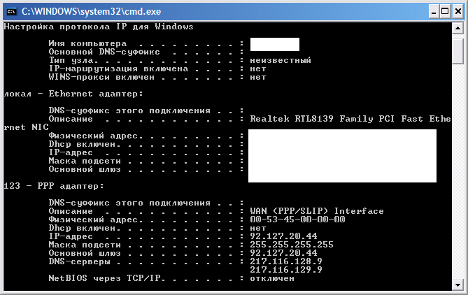The width and height of the screenshot is (468, 295).
Task: Click the second DNS entry 217.116.129.9
Action: tap(286, 270)
